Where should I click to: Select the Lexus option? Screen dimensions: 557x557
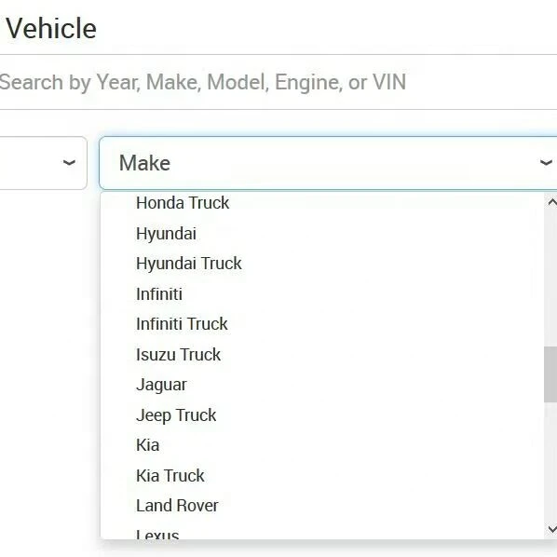pos(322,531)
